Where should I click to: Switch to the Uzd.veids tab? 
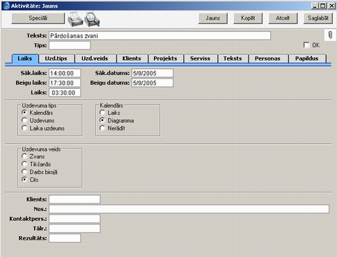[x=95, y=58]
